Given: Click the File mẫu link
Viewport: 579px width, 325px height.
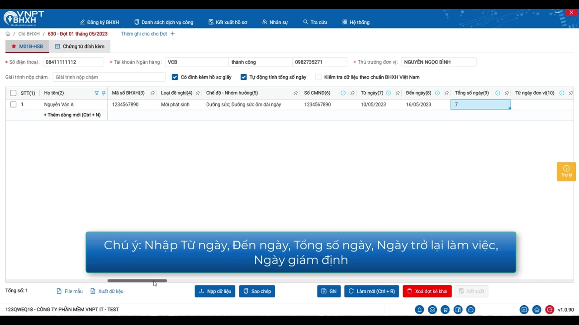Looking at the screenshot, I should point(70,291).
